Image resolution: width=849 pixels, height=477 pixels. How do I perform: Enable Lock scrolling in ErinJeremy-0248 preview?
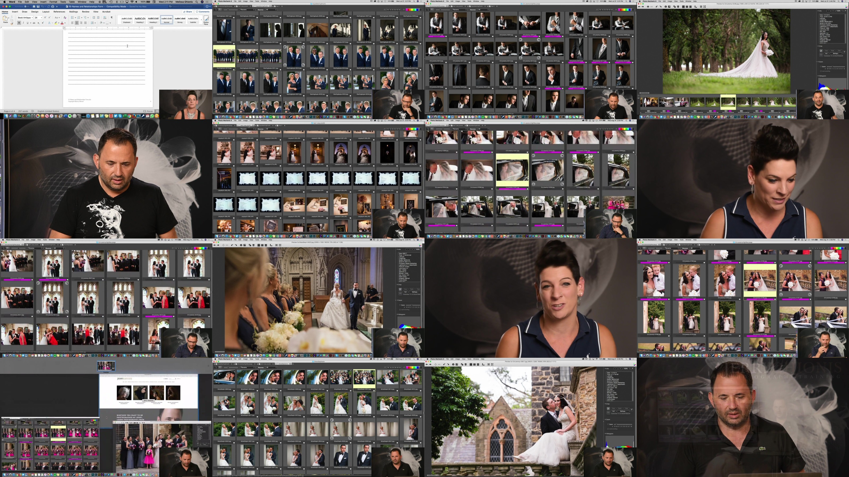pyautogui.click(x=821, y=71)
